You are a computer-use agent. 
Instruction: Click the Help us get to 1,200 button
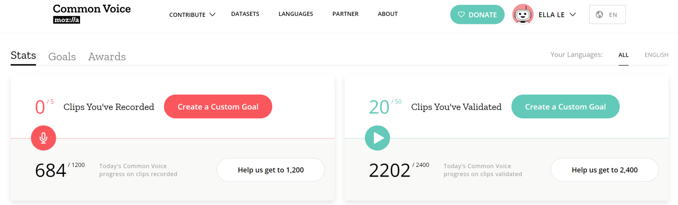coord(271,170)
